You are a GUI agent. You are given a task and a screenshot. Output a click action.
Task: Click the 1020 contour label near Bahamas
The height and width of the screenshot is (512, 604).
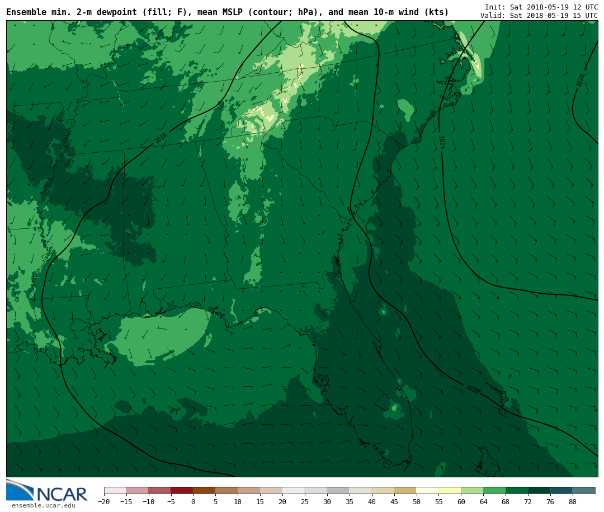click(473, 389)
